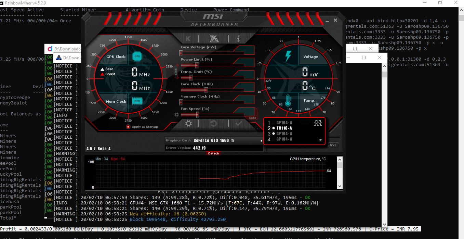The width and height of the screenshot is (464, 239).
Task: Apply overclock changes with the checkmark icon
Action: (x=239, y=123)
